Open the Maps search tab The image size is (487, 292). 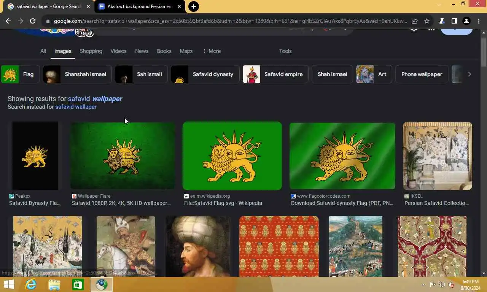coord(186,51)
